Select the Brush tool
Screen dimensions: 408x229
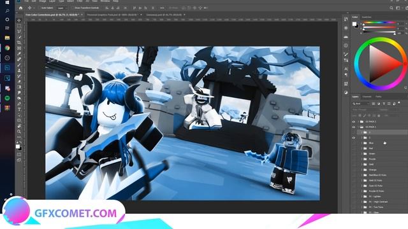click(x=19, y=65)
